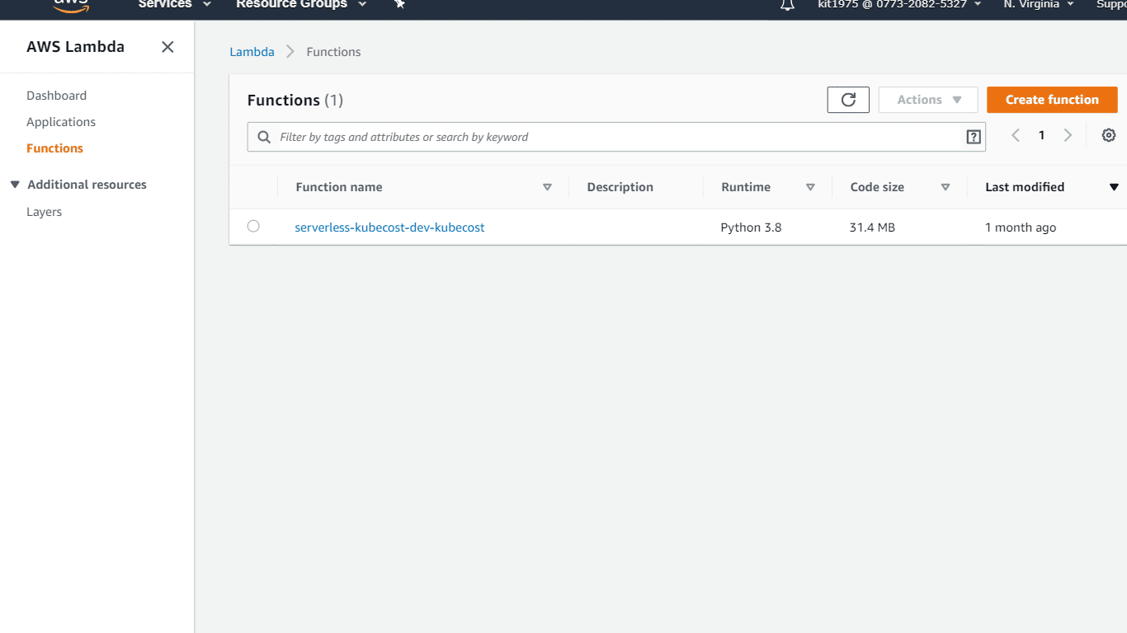Go to the next page of functions

click(1068, 134)
